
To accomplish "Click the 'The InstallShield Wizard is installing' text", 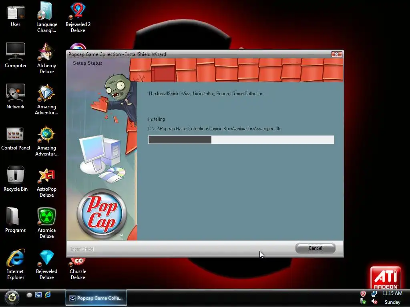I will (205, 94).
